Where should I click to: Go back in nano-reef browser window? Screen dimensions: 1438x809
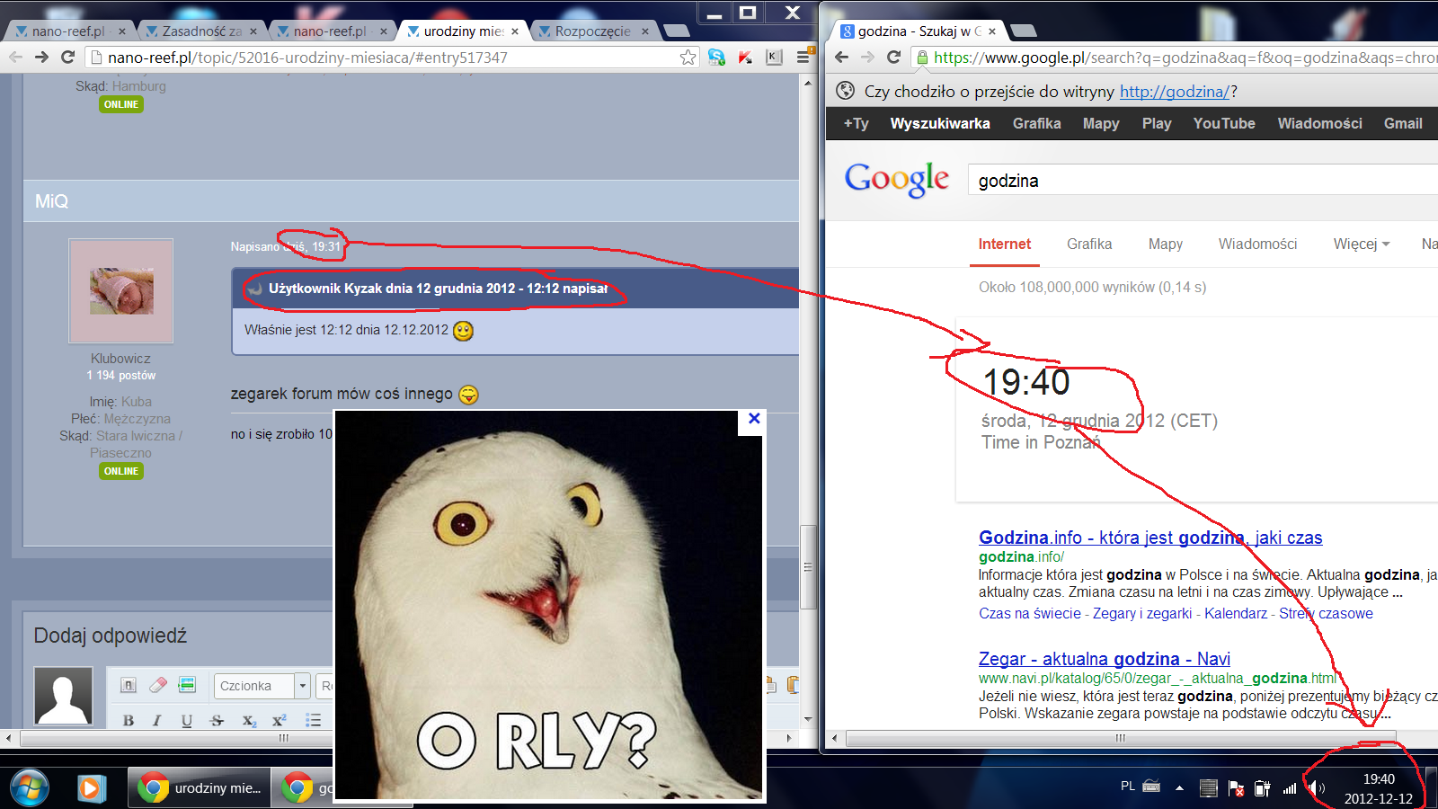15,57
